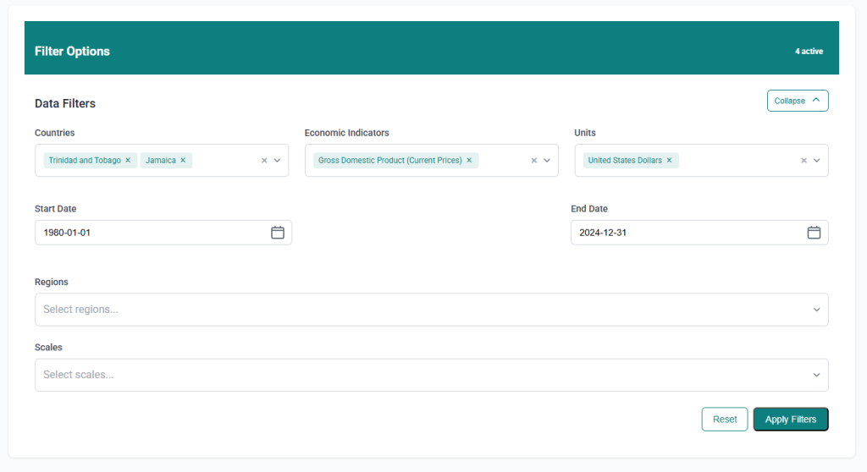
Task: Open the End Date calendar picker
Action: click(x=814, y=233)
